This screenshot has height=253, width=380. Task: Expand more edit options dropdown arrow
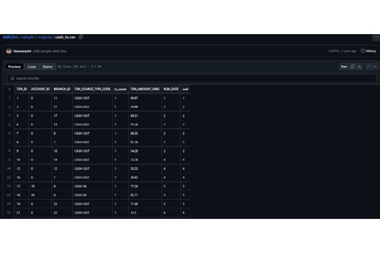375,67
